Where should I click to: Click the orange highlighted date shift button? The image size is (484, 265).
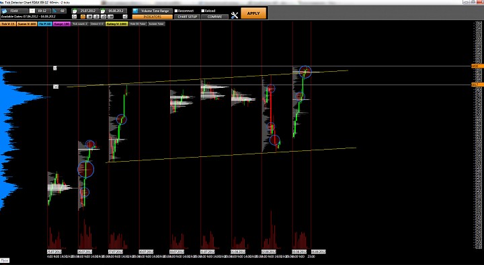coord(83,17)
